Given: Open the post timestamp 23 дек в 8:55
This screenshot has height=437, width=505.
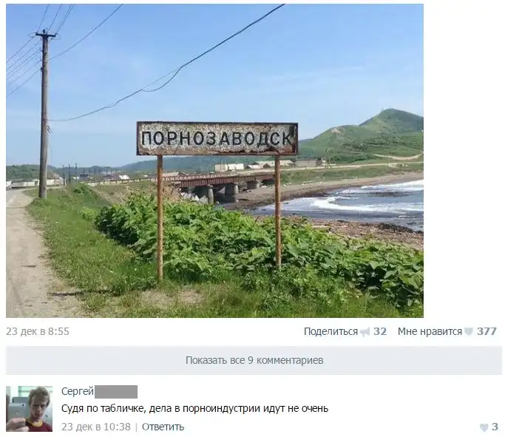Looking at the screenshot, I should click(x=38, y=331).
